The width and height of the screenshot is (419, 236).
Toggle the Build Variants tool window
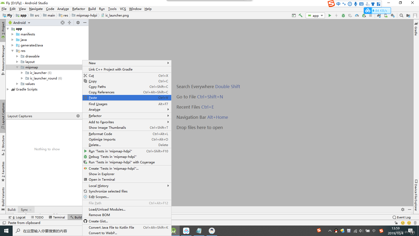3,199
